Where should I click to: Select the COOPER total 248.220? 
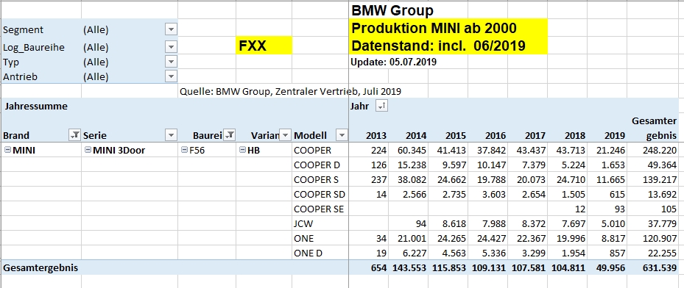pos(659,150)
